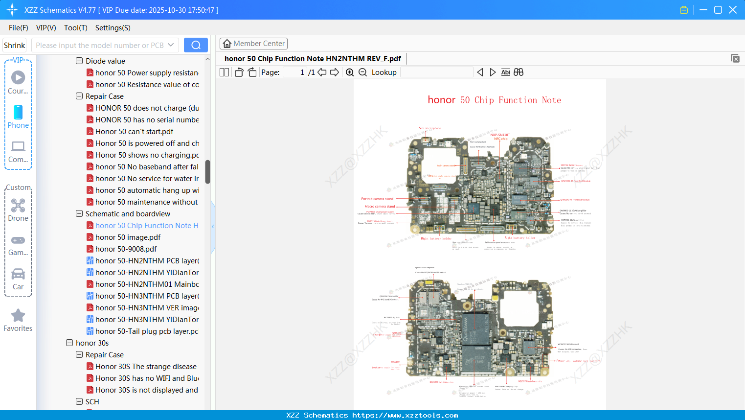Collapse Schematic and boardview folder

tap(79, 214)
